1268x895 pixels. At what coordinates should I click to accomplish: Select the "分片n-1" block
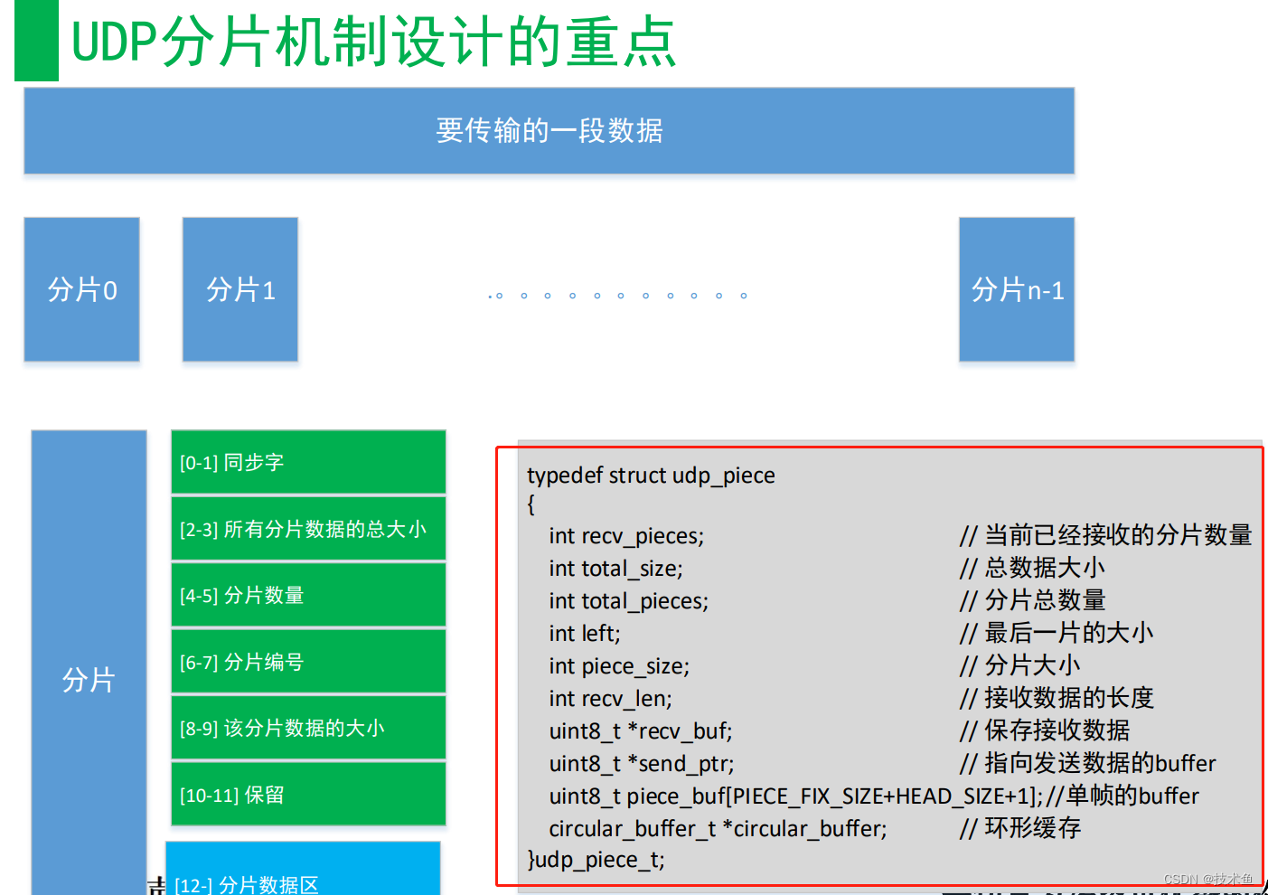click(1017, 289)
